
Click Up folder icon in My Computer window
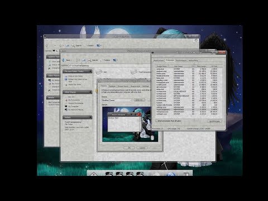pyautogui.click(x=68, y=45)
